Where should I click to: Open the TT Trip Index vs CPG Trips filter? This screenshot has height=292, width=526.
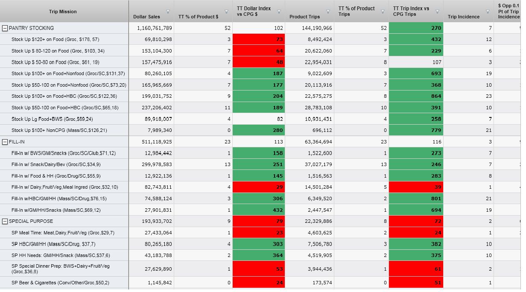[437, 12]
